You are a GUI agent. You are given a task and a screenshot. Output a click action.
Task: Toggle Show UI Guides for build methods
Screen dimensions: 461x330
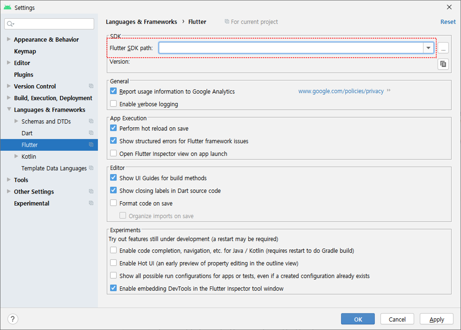113,178
